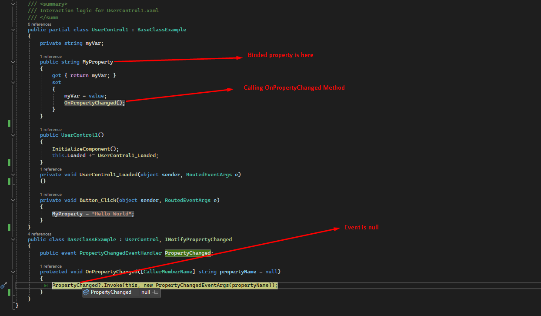The image size is (541, 316).
Task: Click the green execution pointer arrow glyph
Action: [46, 285]
